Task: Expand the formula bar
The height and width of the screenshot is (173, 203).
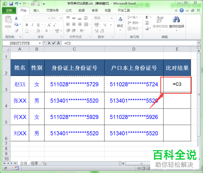Action: [x=199, y=43]
